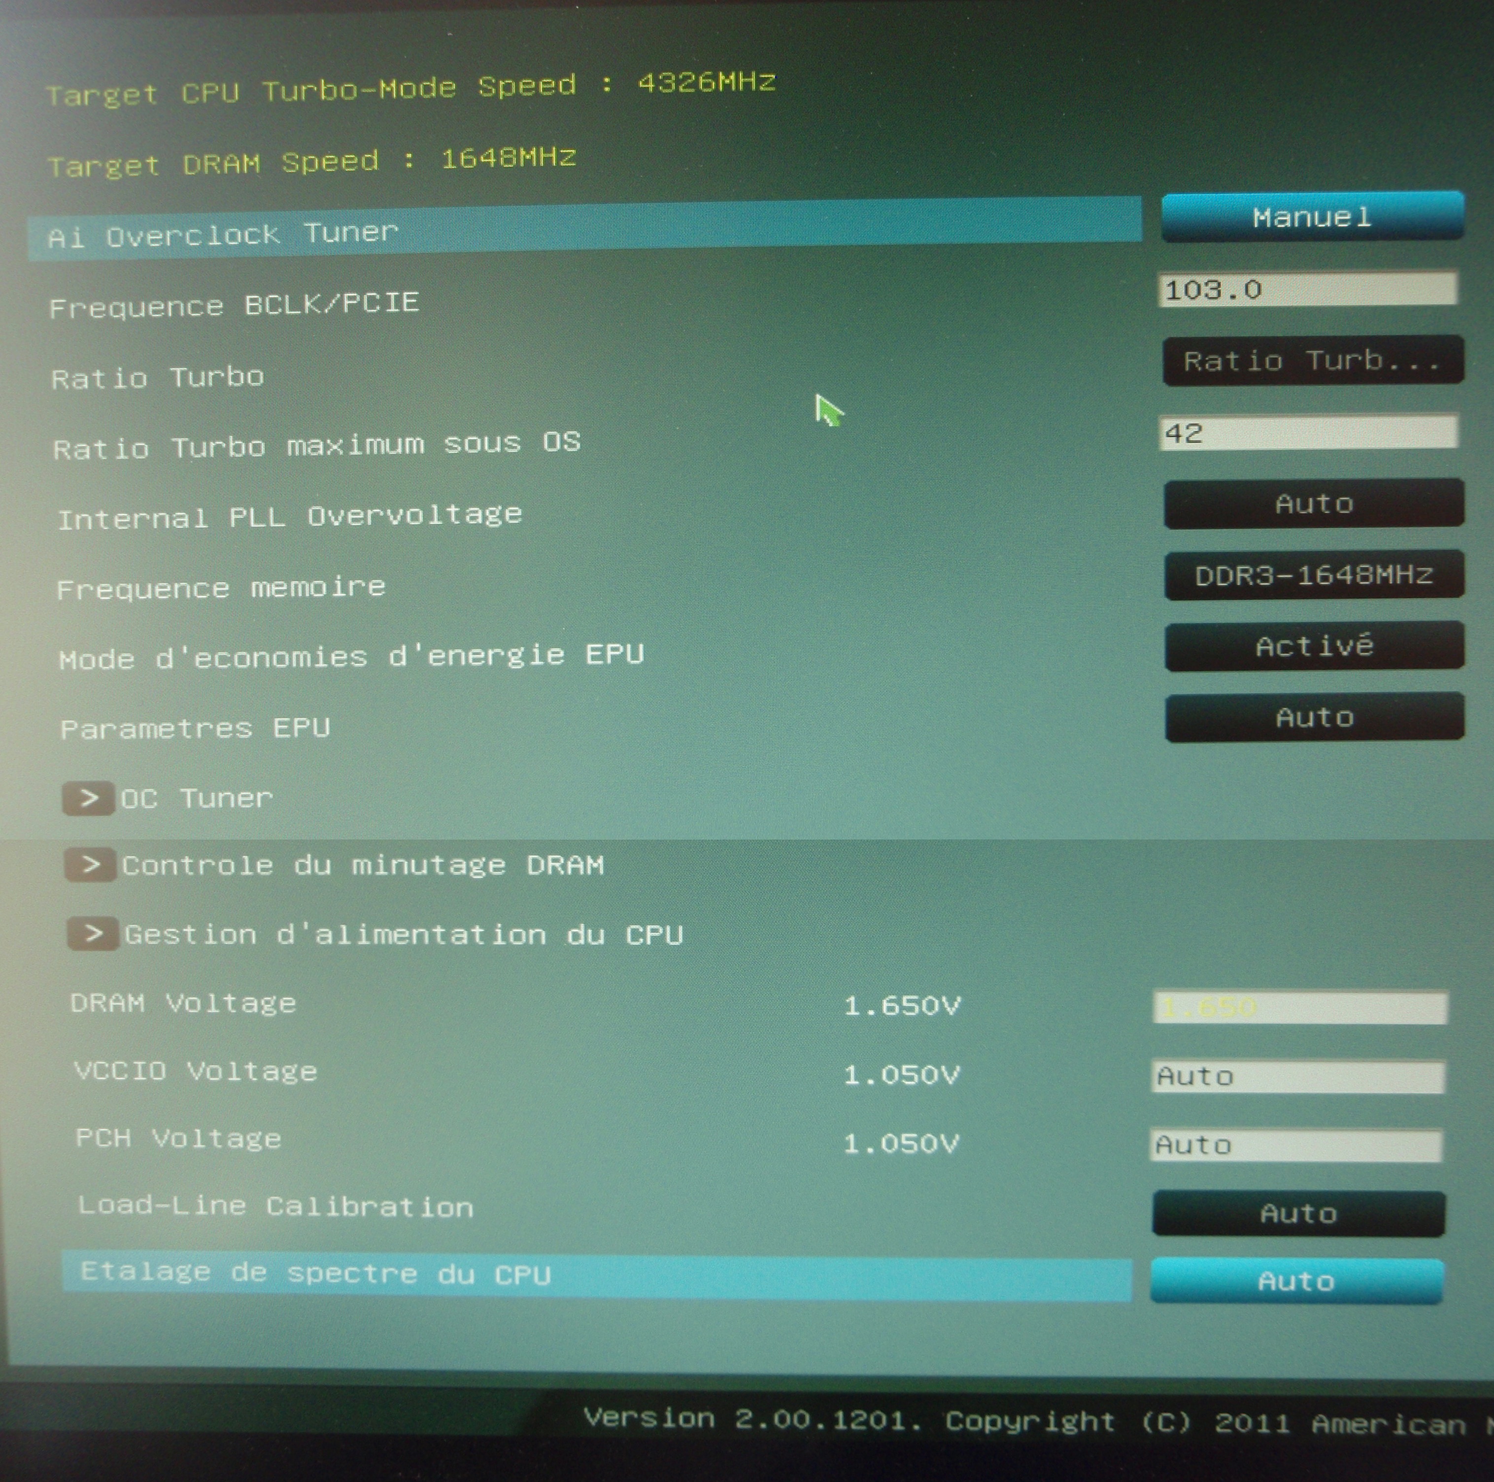This screenshot has height=1482, width=1494.
Task: Change Internal PLL Overvoltage Auto setting
Action: click(x=1313, y=504)
